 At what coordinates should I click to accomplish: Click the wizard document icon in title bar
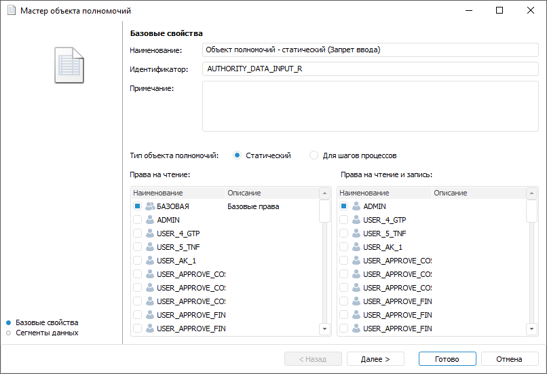(x=11, y=11)
